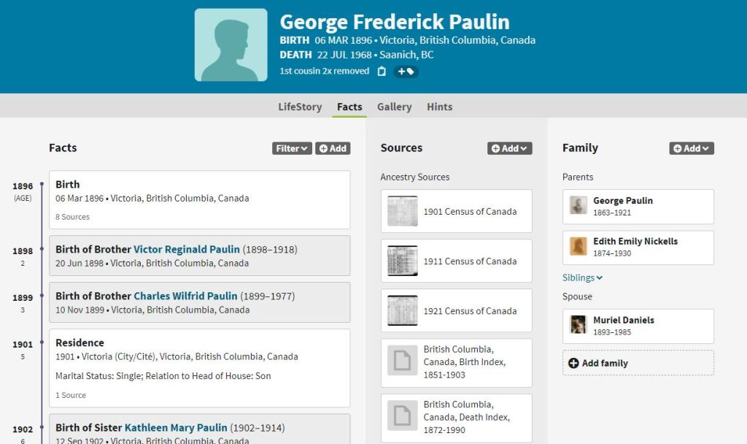This screenshot has height=444, width=747.
Task: Expand the Siblings list
Action: click(582, 277)
